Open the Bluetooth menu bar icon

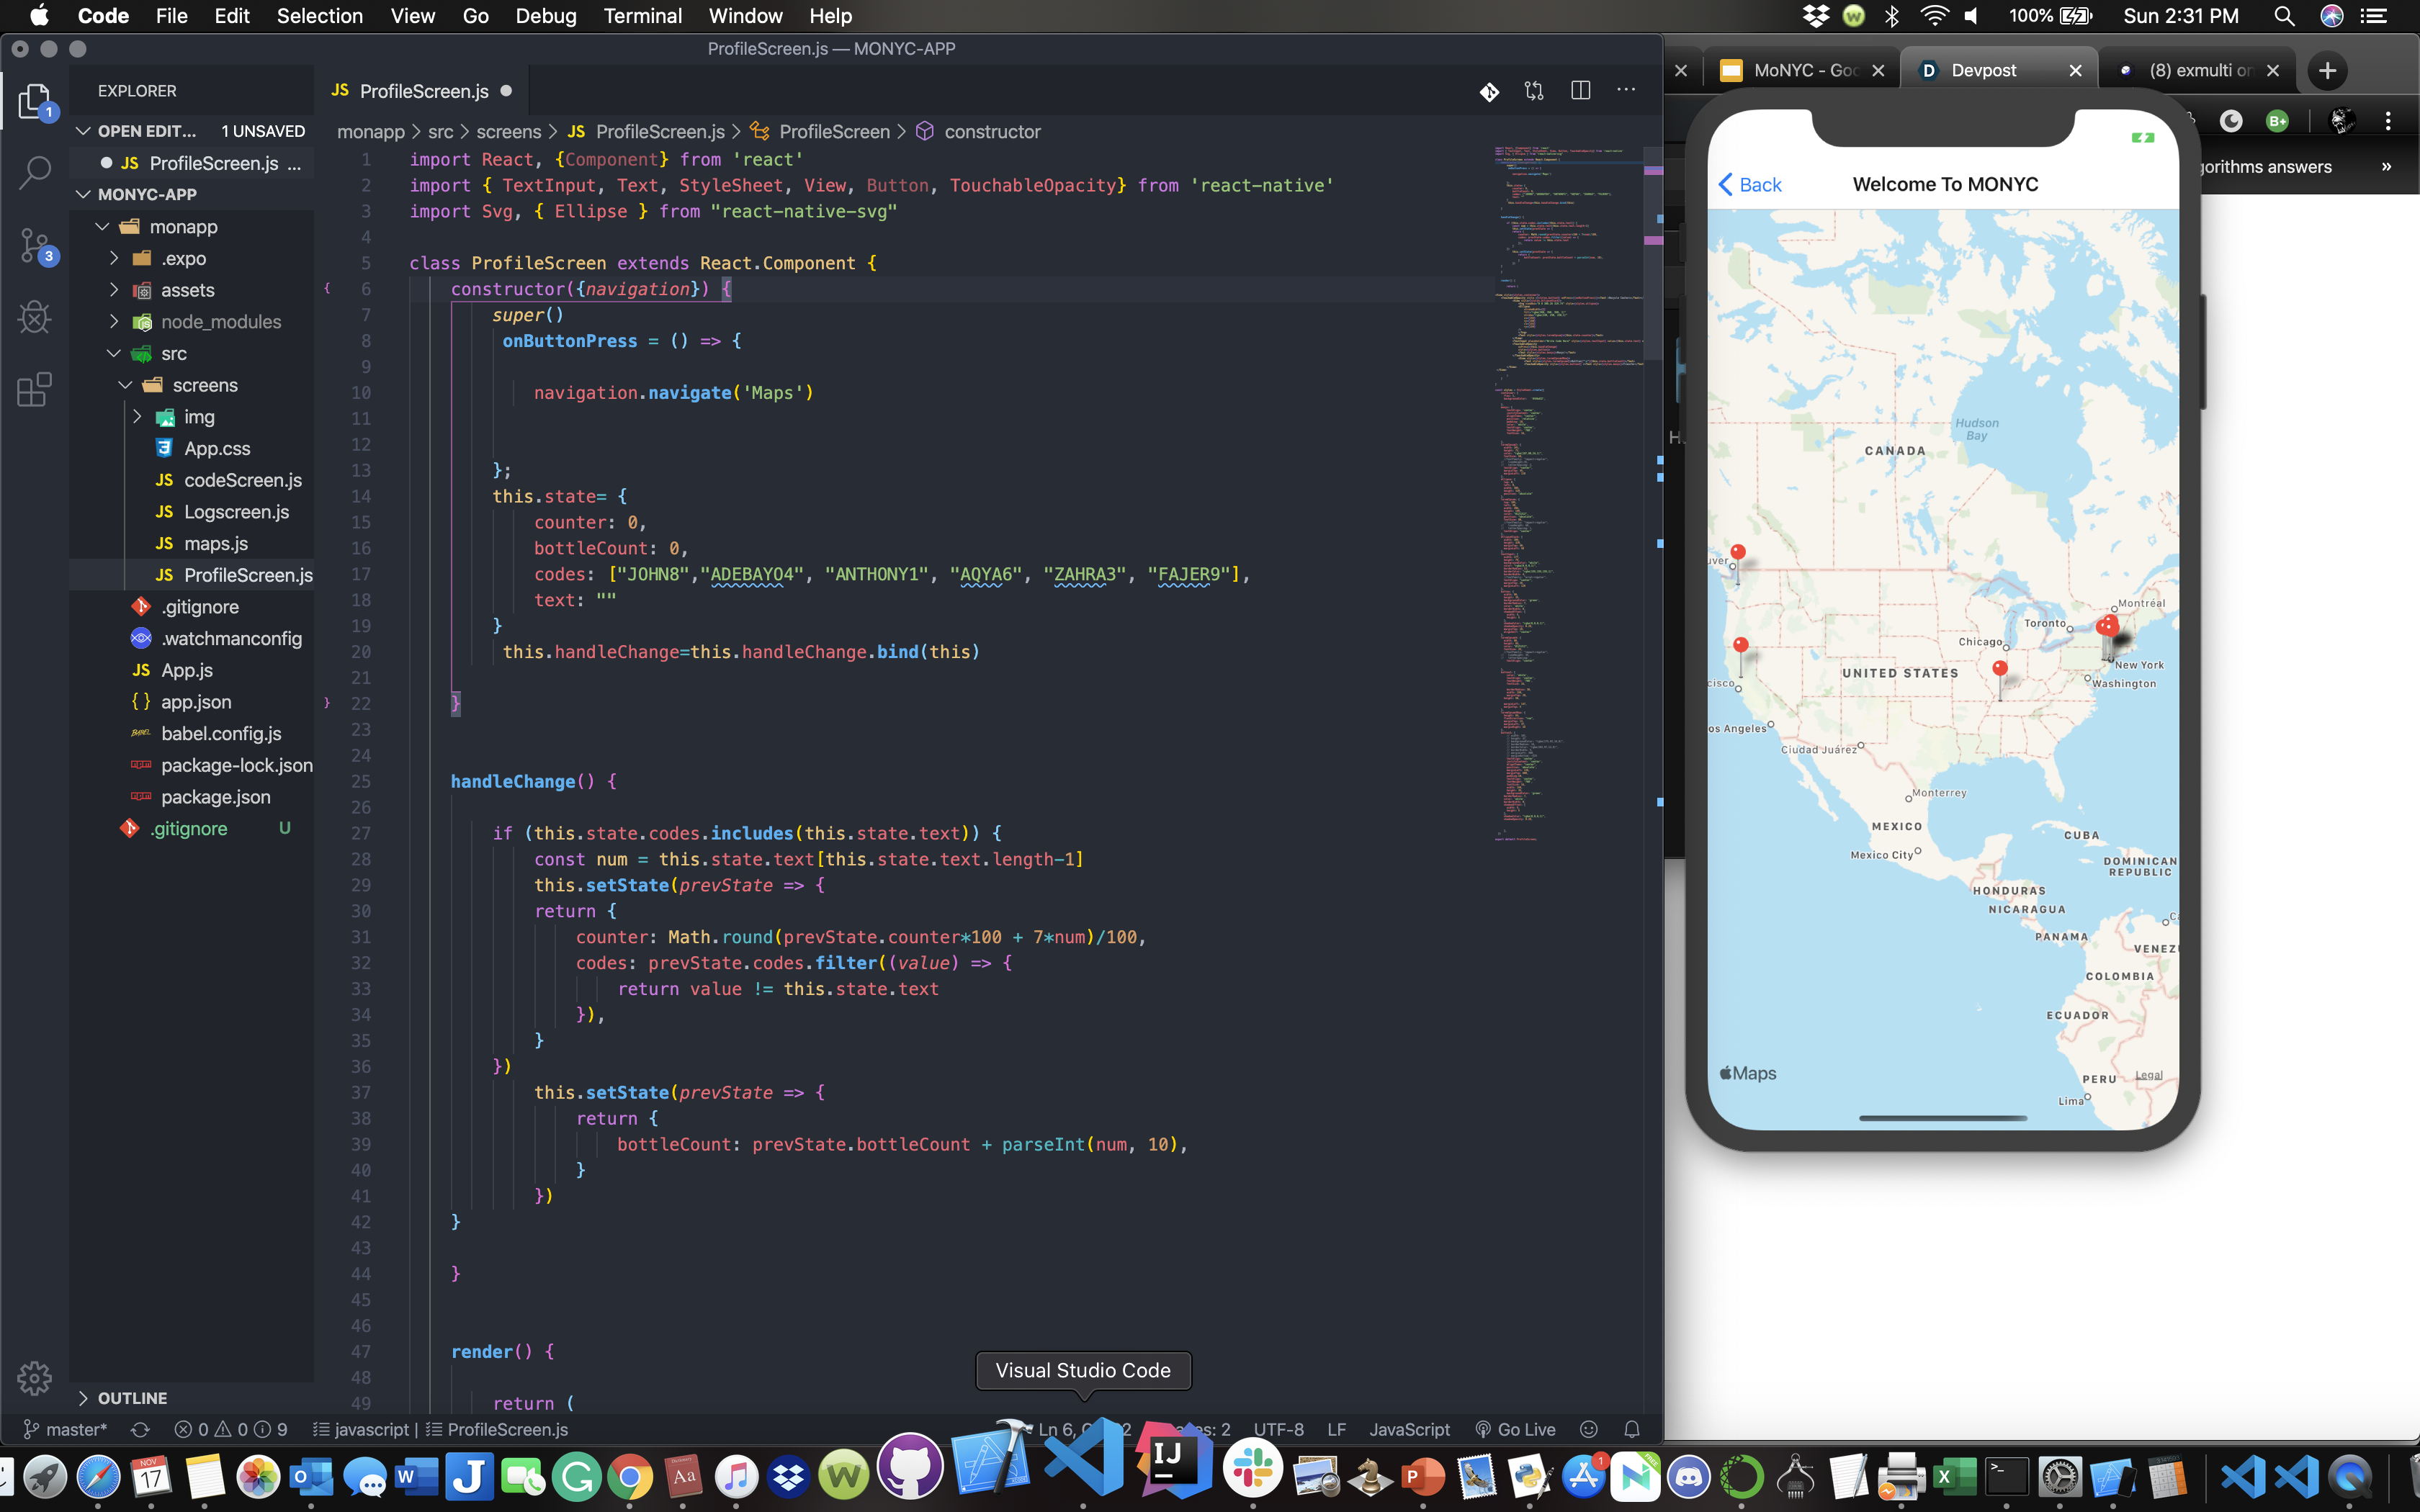pyautogui.click(x=1892, y=16)
